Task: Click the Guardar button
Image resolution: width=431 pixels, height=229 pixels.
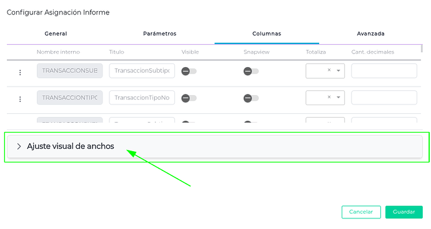Action: coord(404,212)
